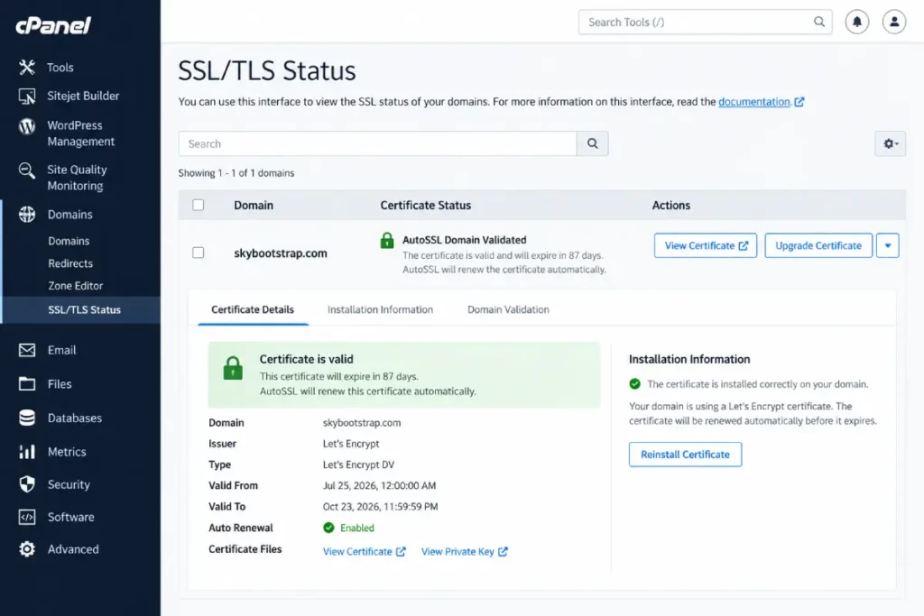Click the 'Showing 1 - 1 of 1 domains' text

pos(236,173)
